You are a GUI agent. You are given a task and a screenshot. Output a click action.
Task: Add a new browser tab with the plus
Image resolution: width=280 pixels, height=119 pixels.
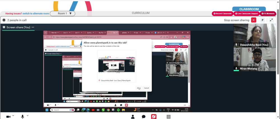168,33
